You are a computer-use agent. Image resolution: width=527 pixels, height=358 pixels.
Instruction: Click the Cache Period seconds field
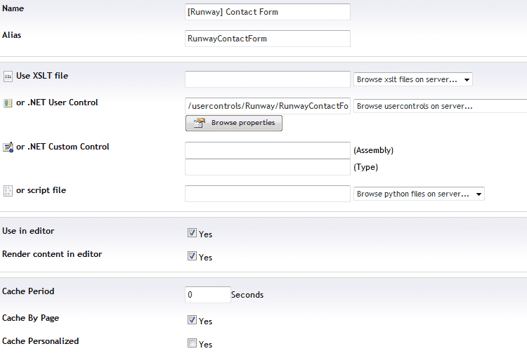click(207, 295)
